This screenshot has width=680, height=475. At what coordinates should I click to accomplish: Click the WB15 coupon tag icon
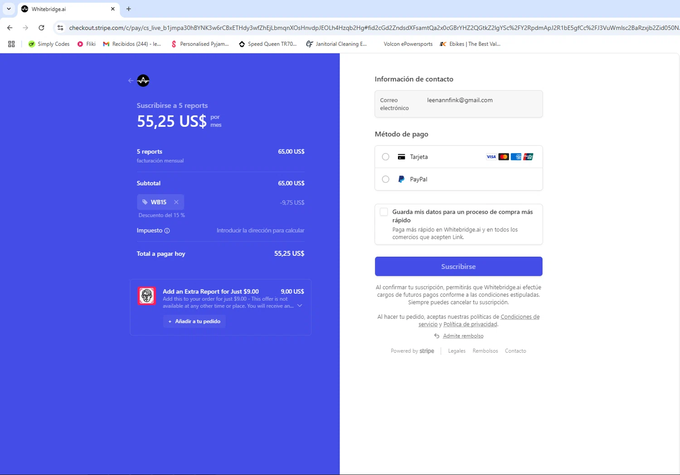coord(145,202)
